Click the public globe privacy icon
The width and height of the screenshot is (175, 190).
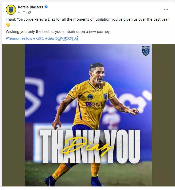point(29,12)
